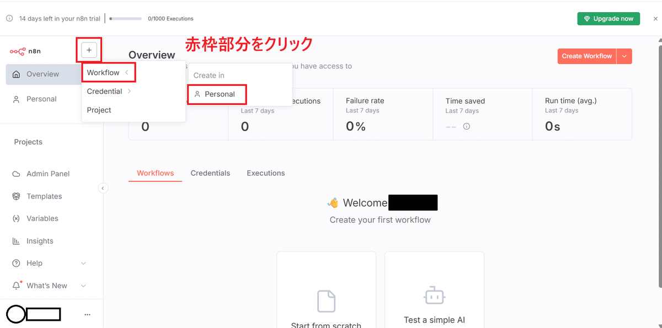
Task: Collapse the sidebar with the chevron
Action: click(103, 188)
